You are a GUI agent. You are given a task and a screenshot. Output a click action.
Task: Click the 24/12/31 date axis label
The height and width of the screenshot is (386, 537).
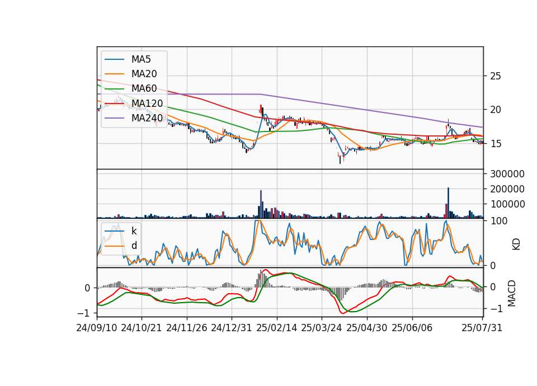[x=232, y=328]
